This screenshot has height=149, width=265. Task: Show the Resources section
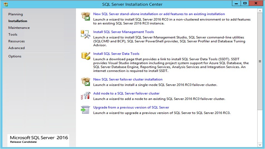[x=16, y=41]
